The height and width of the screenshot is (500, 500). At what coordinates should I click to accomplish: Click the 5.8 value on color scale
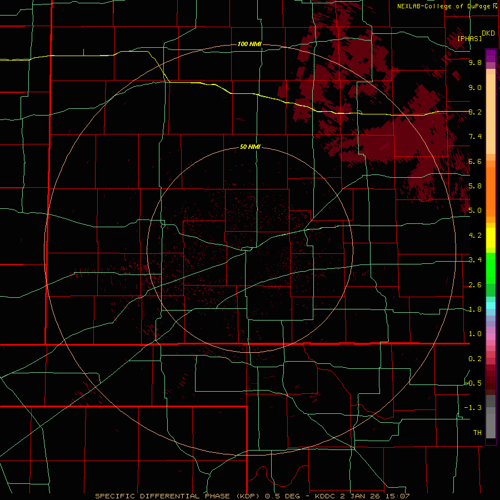point(475,186)
